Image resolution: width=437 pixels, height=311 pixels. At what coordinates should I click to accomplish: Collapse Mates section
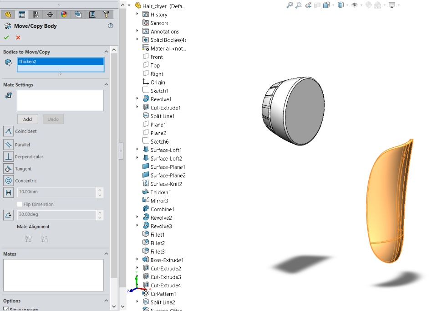coord(106,254)
